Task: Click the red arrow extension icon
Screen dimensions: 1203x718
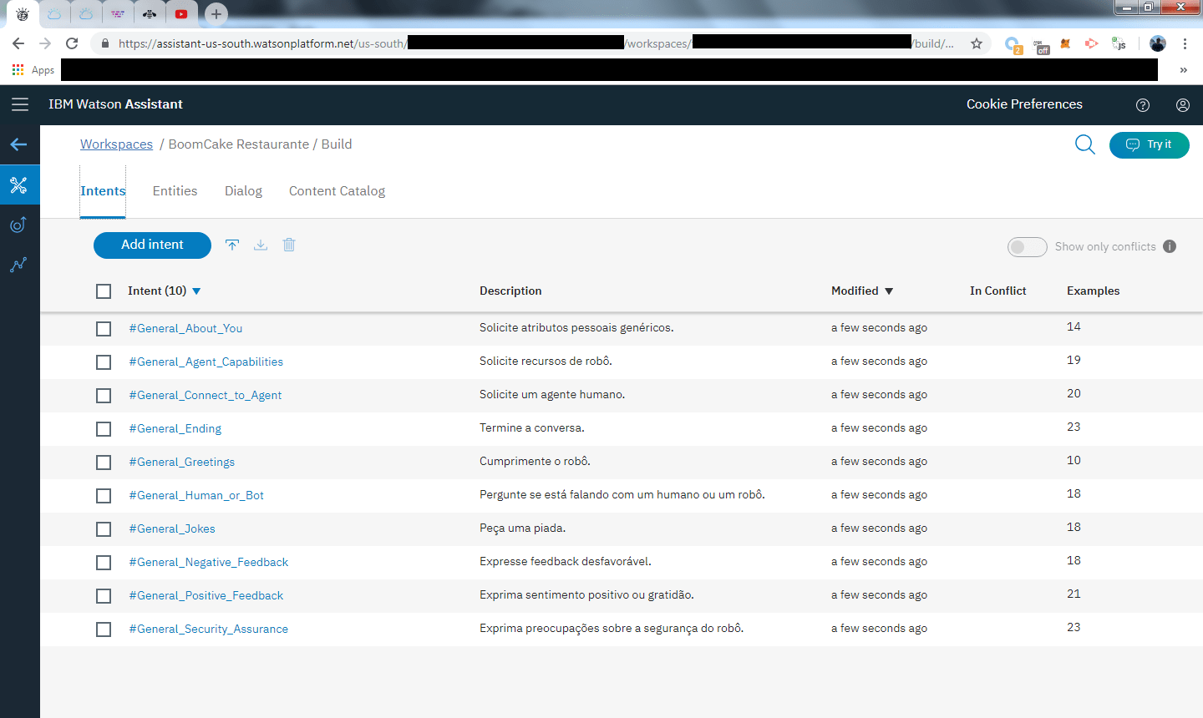Action: point(1092,43)
